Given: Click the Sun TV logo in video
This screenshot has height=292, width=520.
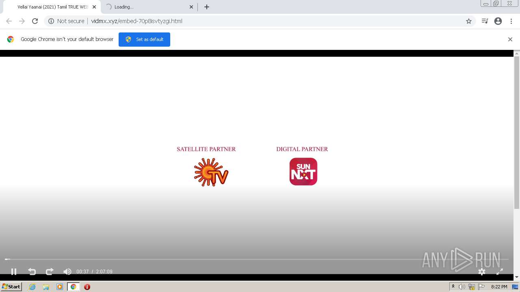Looking at the screenshot, I should (211, 172).
